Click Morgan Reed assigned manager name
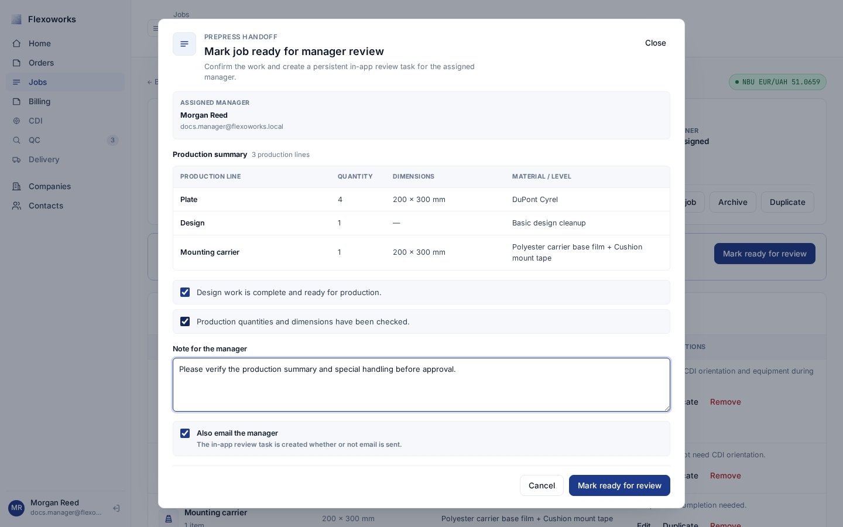This screenshot has width=843, height=527. 204,115
